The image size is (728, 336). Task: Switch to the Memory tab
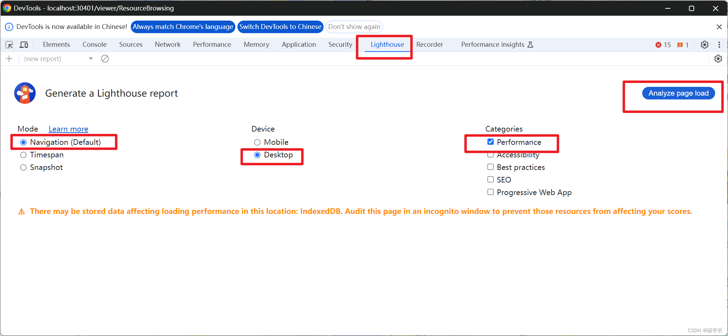click(x=257, y=45)
